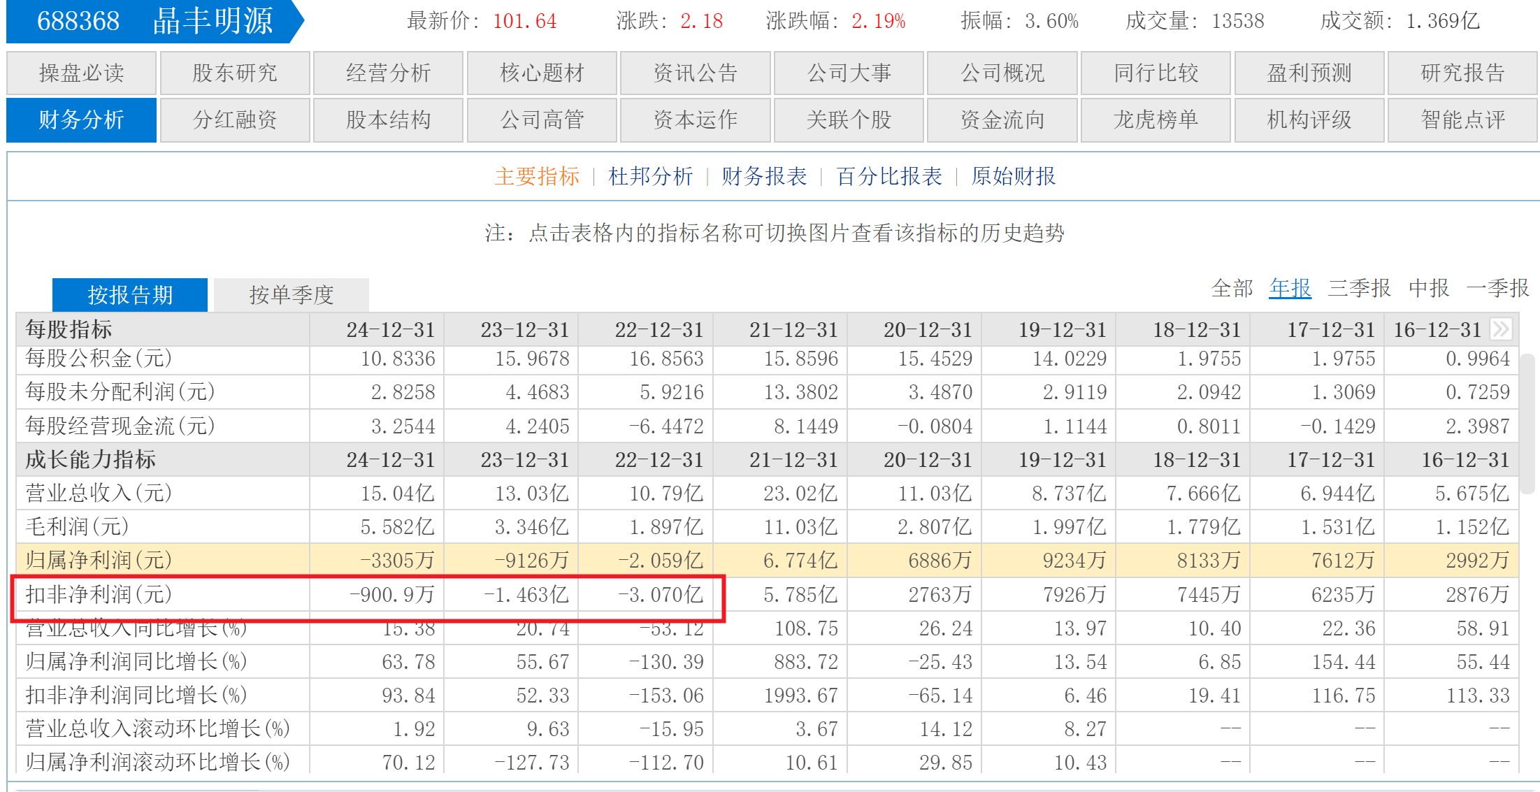
Task: Open the 公司大事 tab
Action: pos(849,73)
